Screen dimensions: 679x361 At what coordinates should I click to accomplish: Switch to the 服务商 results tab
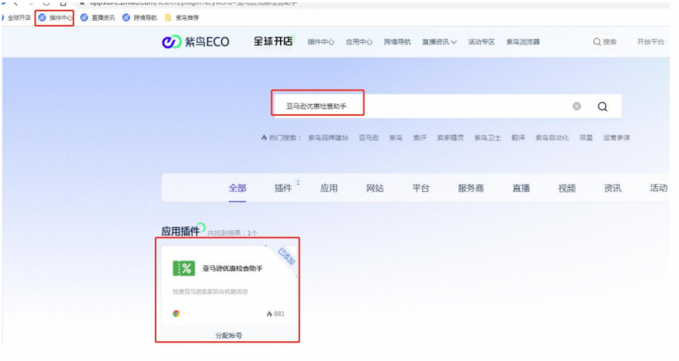(x=470, y=188)
